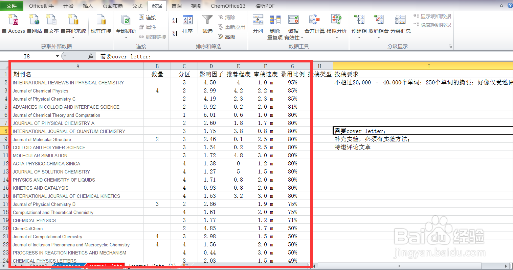Select column A header
Screen dimensions: 513x270
click(78, 66)
